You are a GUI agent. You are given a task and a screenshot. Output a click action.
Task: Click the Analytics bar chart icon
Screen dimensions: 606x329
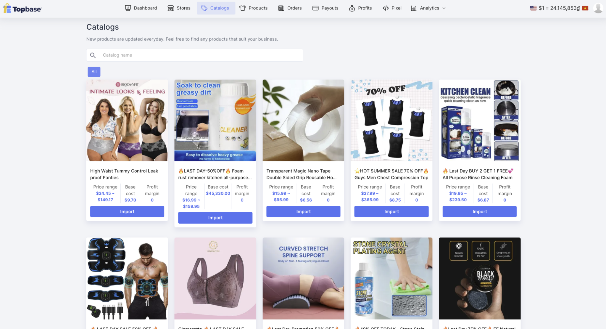414,8
